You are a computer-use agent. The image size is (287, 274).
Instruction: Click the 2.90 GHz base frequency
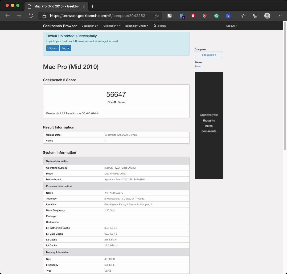pyautogui.click(x=109, y=210)
